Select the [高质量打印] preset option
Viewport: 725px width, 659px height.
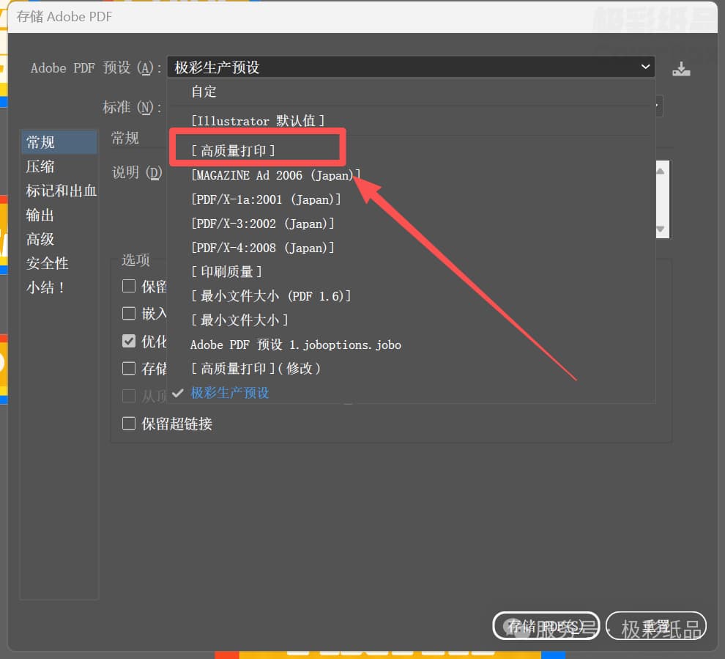pyautogui.click(x=233, y=151)
